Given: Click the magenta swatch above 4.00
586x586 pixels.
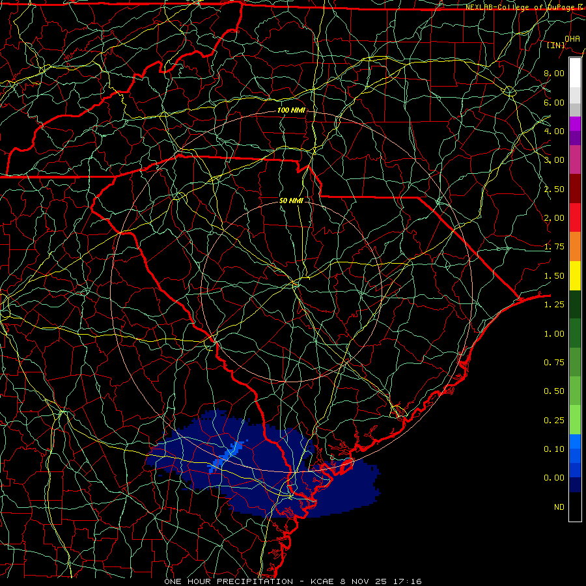Looking at the screenshot, I should point(575,124).
